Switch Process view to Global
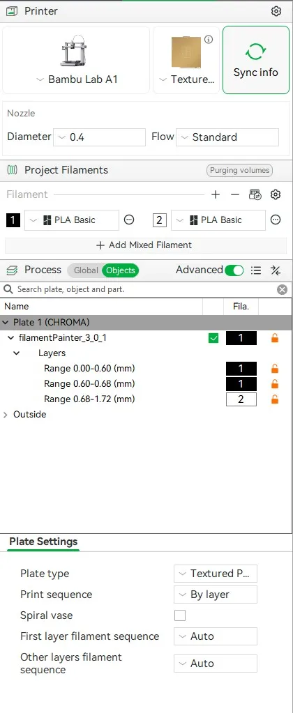The height and width of the screenshot is (713, 293). pyautogui.click(x=86, y=270)
